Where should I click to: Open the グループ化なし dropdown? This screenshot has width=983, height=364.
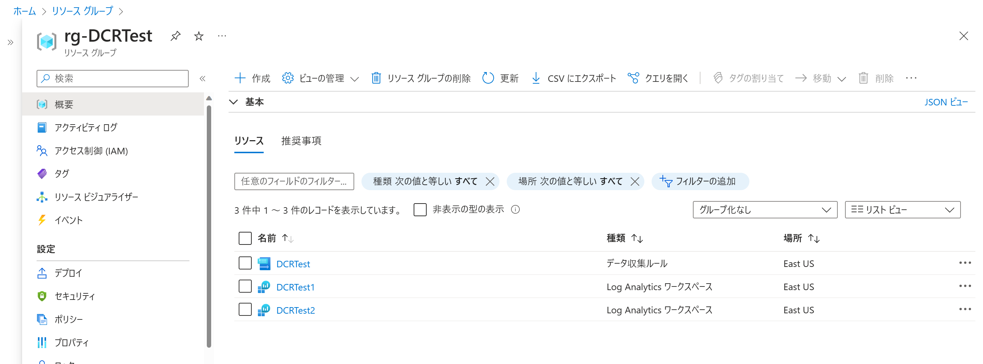point(764,209)
